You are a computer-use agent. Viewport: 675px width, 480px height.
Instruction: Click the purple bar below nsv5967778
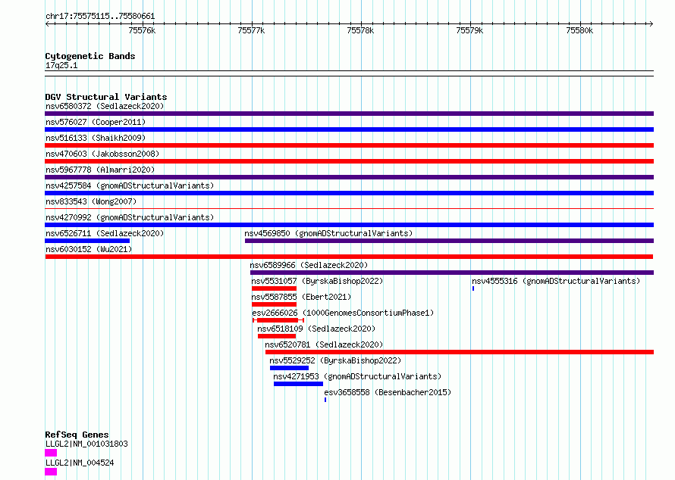349,177
